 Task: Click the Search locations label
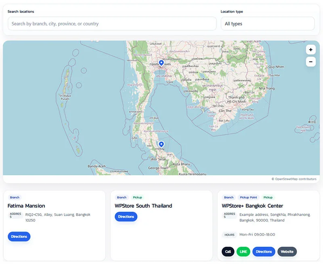point(21,12)
